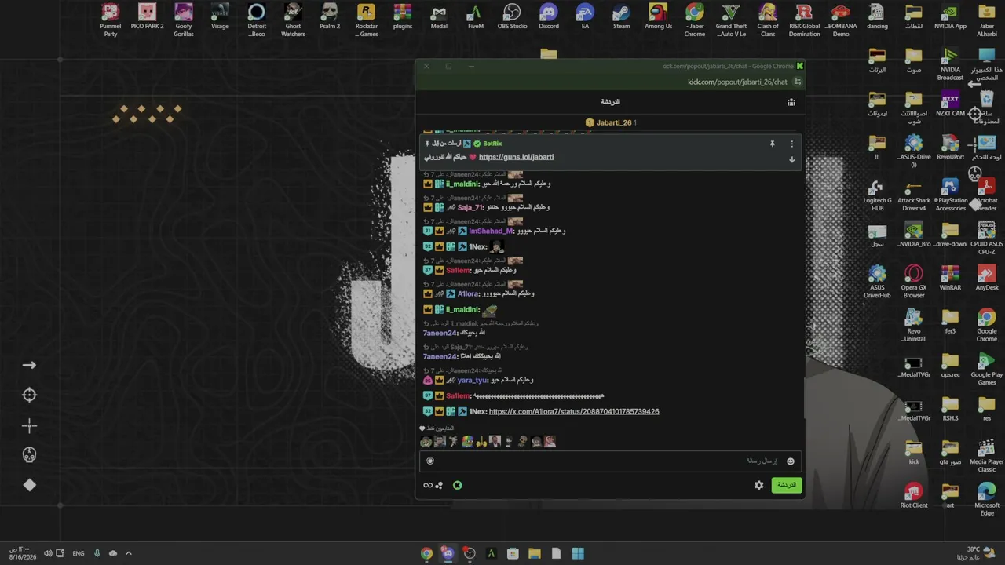This screenshot has width=1005, height=565.
Task: Click the green chat send button
Action: [786, 485]
